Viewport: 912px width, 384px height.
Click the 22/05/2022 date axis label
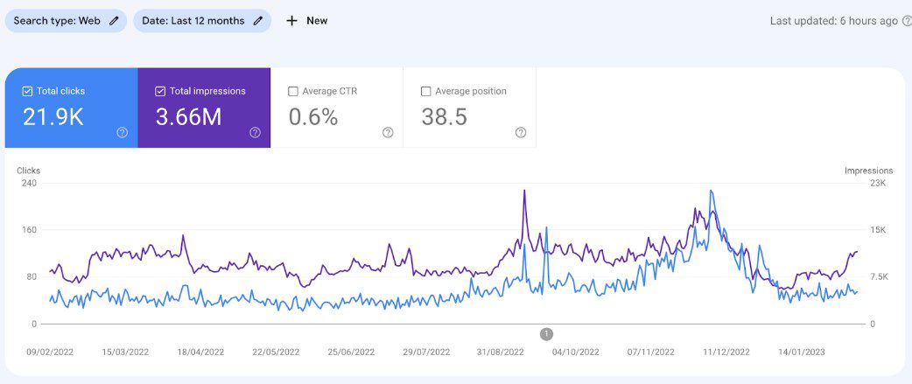coord(276,352)
